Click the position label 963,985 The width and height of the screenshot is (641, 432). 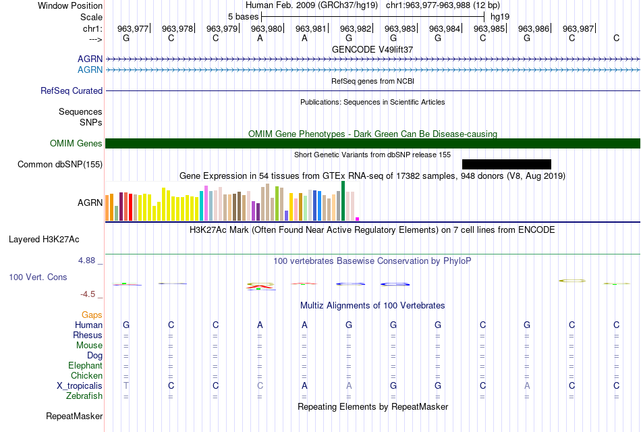[x=489, y=28]
